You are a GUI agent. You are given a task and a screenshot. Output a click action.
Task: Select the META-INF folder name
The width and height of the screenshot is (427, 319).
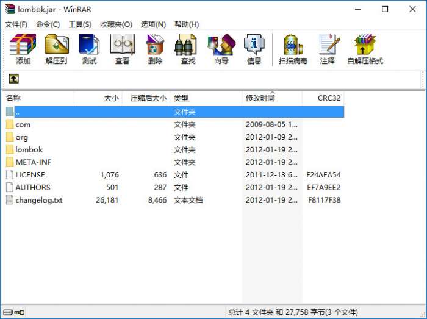[33, 162]
